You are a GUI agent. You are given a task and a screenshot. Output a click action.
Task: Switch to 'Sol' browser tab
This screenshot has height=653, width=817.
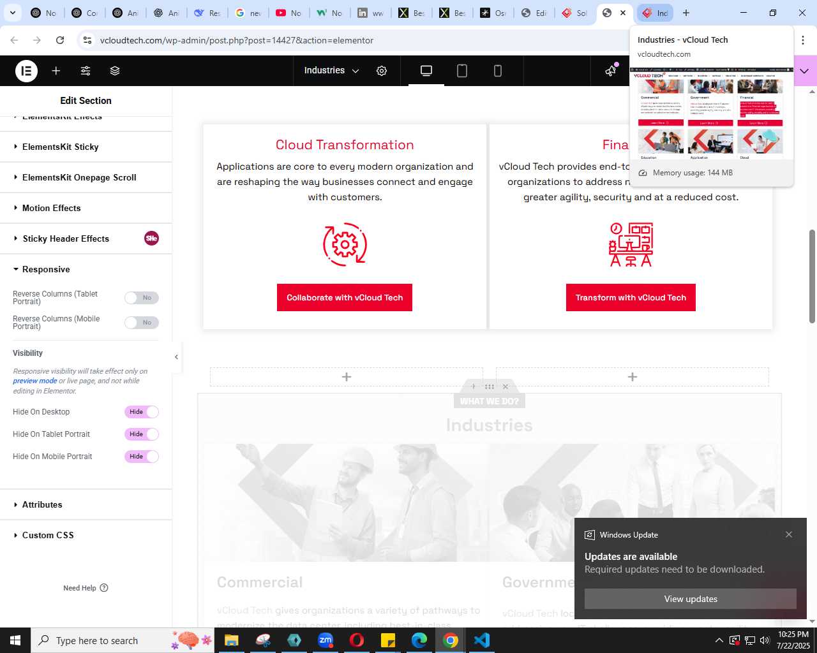click(x=574, y=13)
